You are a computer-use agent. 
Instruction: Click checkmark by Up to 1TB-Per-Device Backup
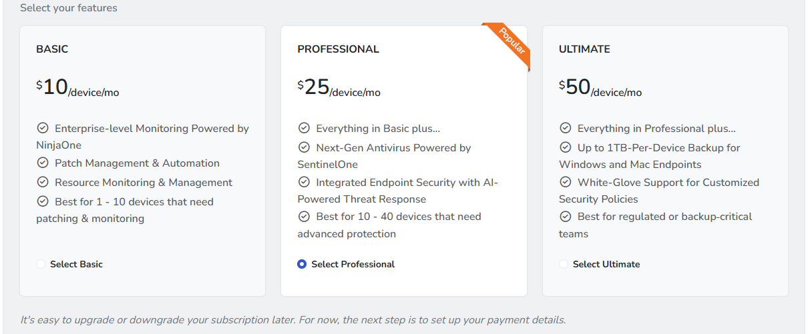(565, 148)
